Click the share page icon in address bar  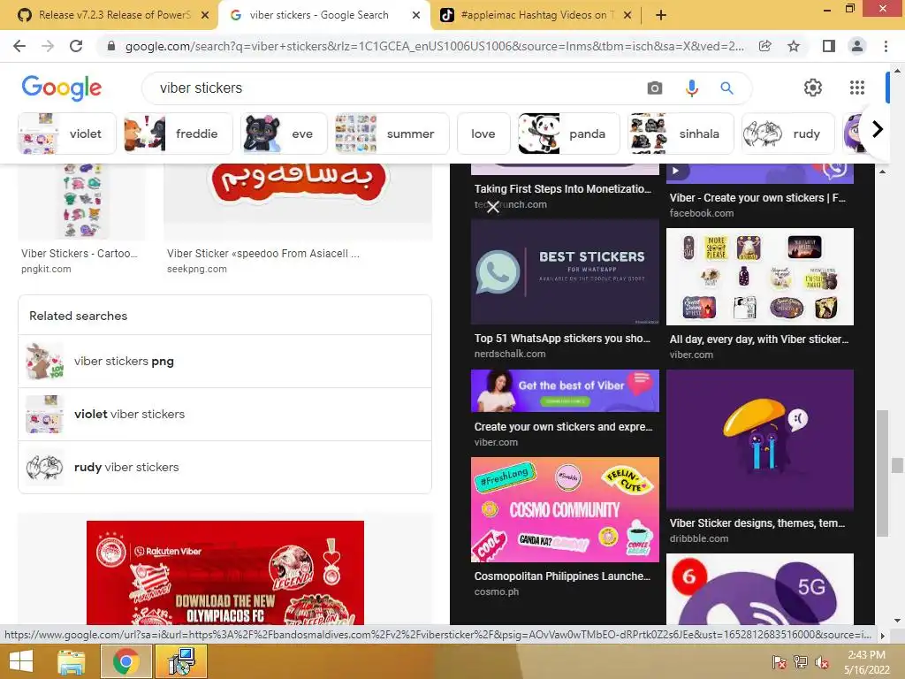765,46
